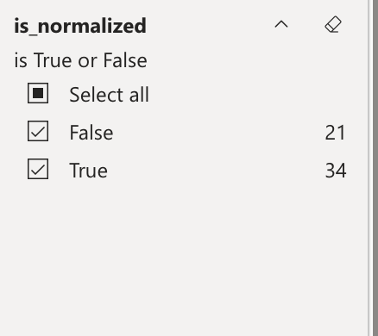The image size is (378, 336).
Task: Click the 'True' option label
Action: point(88,171)
